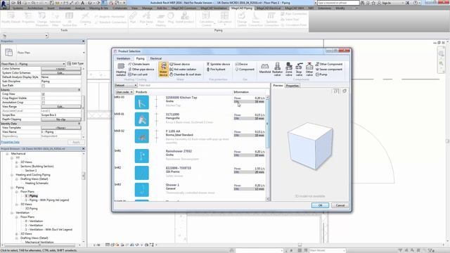Image resolution: width=450 pixels, height=253 pixels.
Task: Click Edit for System Color Schemes
Action: [x=61, y=73]
